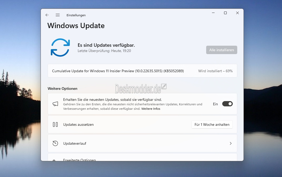
Task: Click the megaphone icon beside latest updates
Action: (55, 104)
